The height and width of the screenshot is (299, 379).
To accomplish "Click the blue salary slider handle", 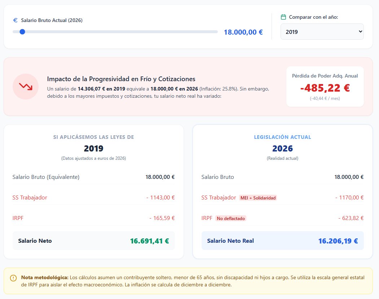I will click(x=22, y=32).
